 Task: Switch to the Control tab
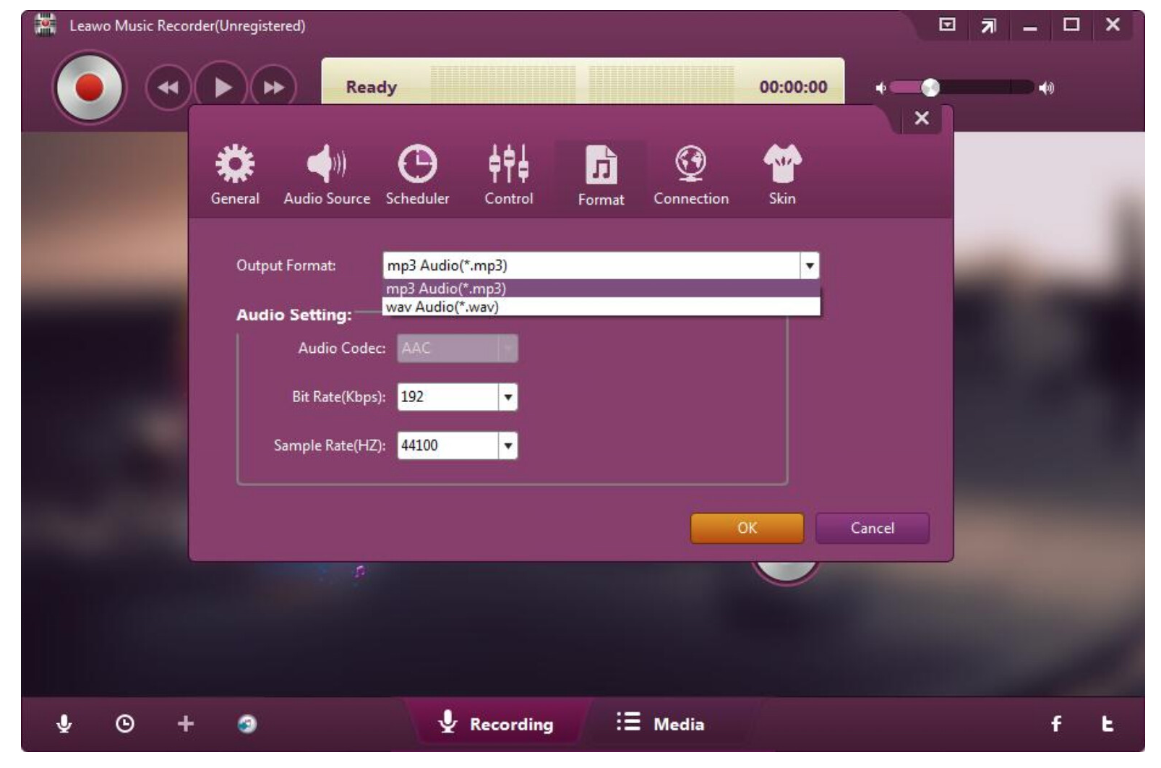coord(509,176)
